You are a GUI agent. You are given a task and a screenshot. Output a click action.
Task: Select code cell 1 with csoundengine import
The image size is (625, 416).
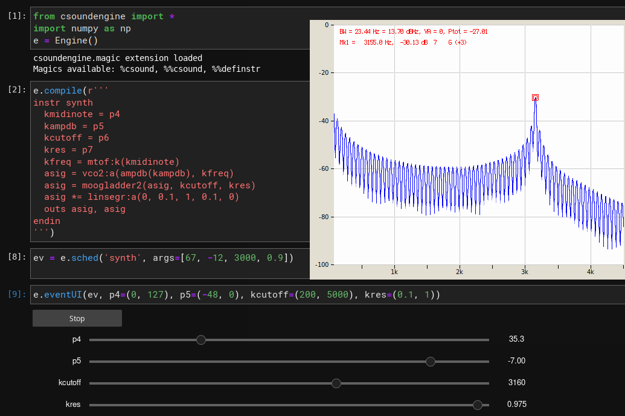(170, 28)
